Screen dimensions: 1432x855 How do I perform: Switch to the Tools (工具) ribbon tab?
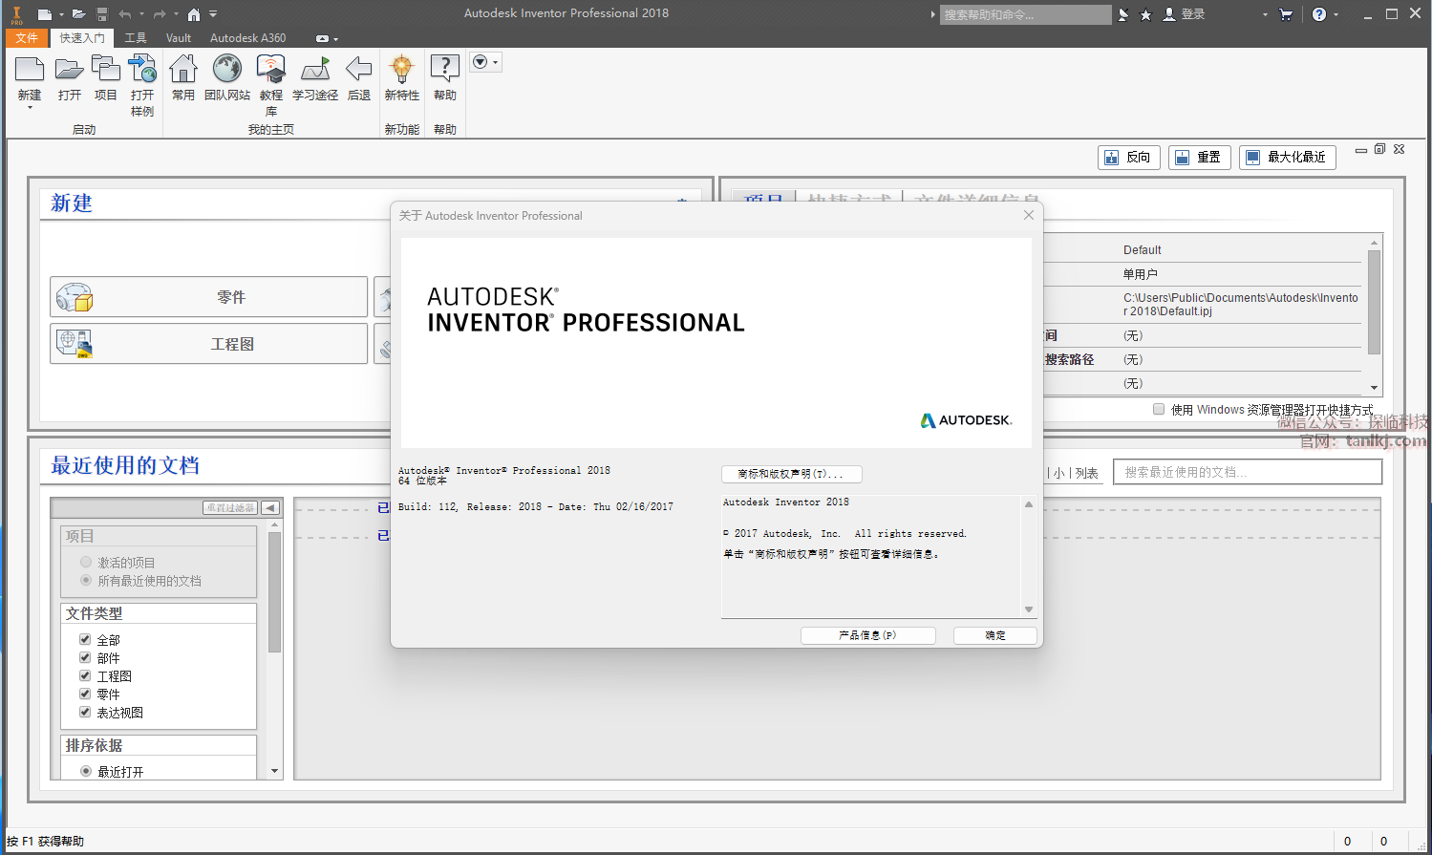pos(136,38)
